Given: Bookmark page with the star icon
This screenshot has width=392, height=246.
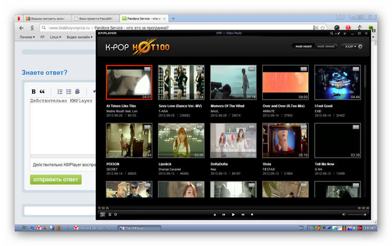Looking at the screenshot, I should tap(322, 27).
